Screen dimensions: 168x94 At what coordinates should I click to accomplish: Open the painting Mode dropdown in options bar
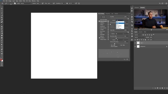26,3
